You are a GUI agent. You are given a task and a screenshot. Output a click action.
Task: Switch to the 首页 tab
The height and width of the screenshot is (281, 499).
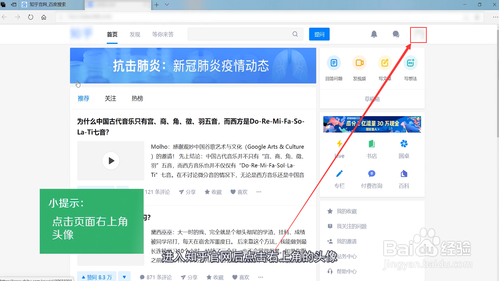pyautogui.click(x=112, y=34)
